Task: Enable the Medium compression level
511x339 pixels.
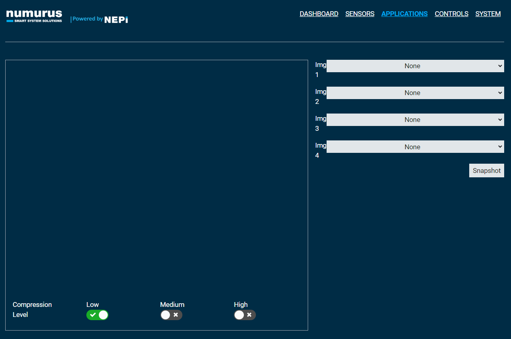Action: tap(171, 315)
